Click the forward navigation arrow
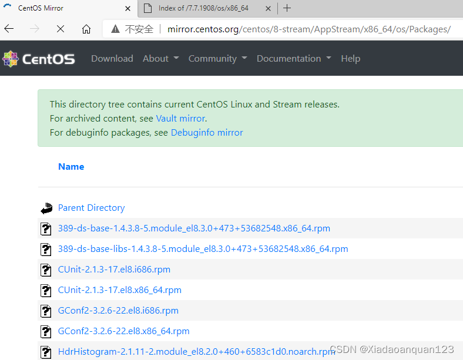The height and width of the screenshot is (360, 463). [35, 29]
